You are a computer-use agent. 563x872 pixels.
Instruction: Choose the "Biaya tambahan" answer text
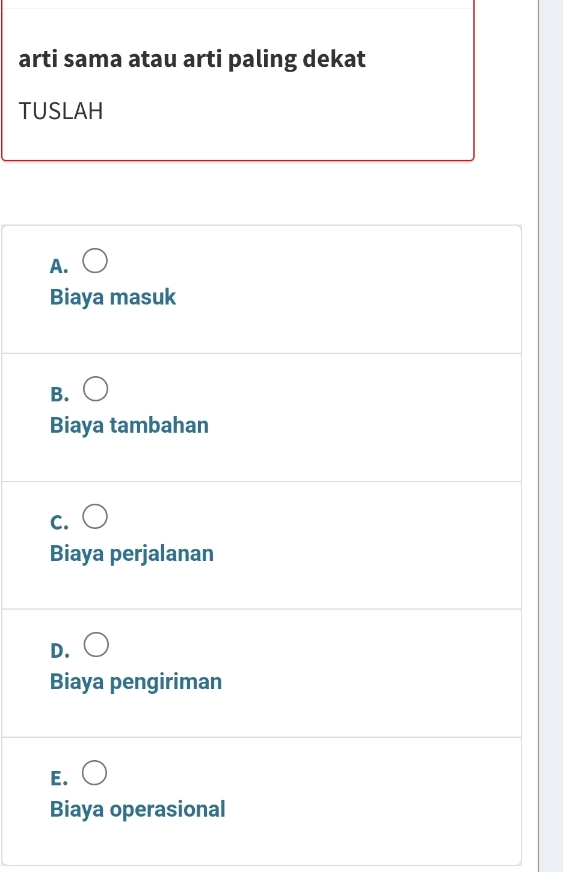point(129,425)
